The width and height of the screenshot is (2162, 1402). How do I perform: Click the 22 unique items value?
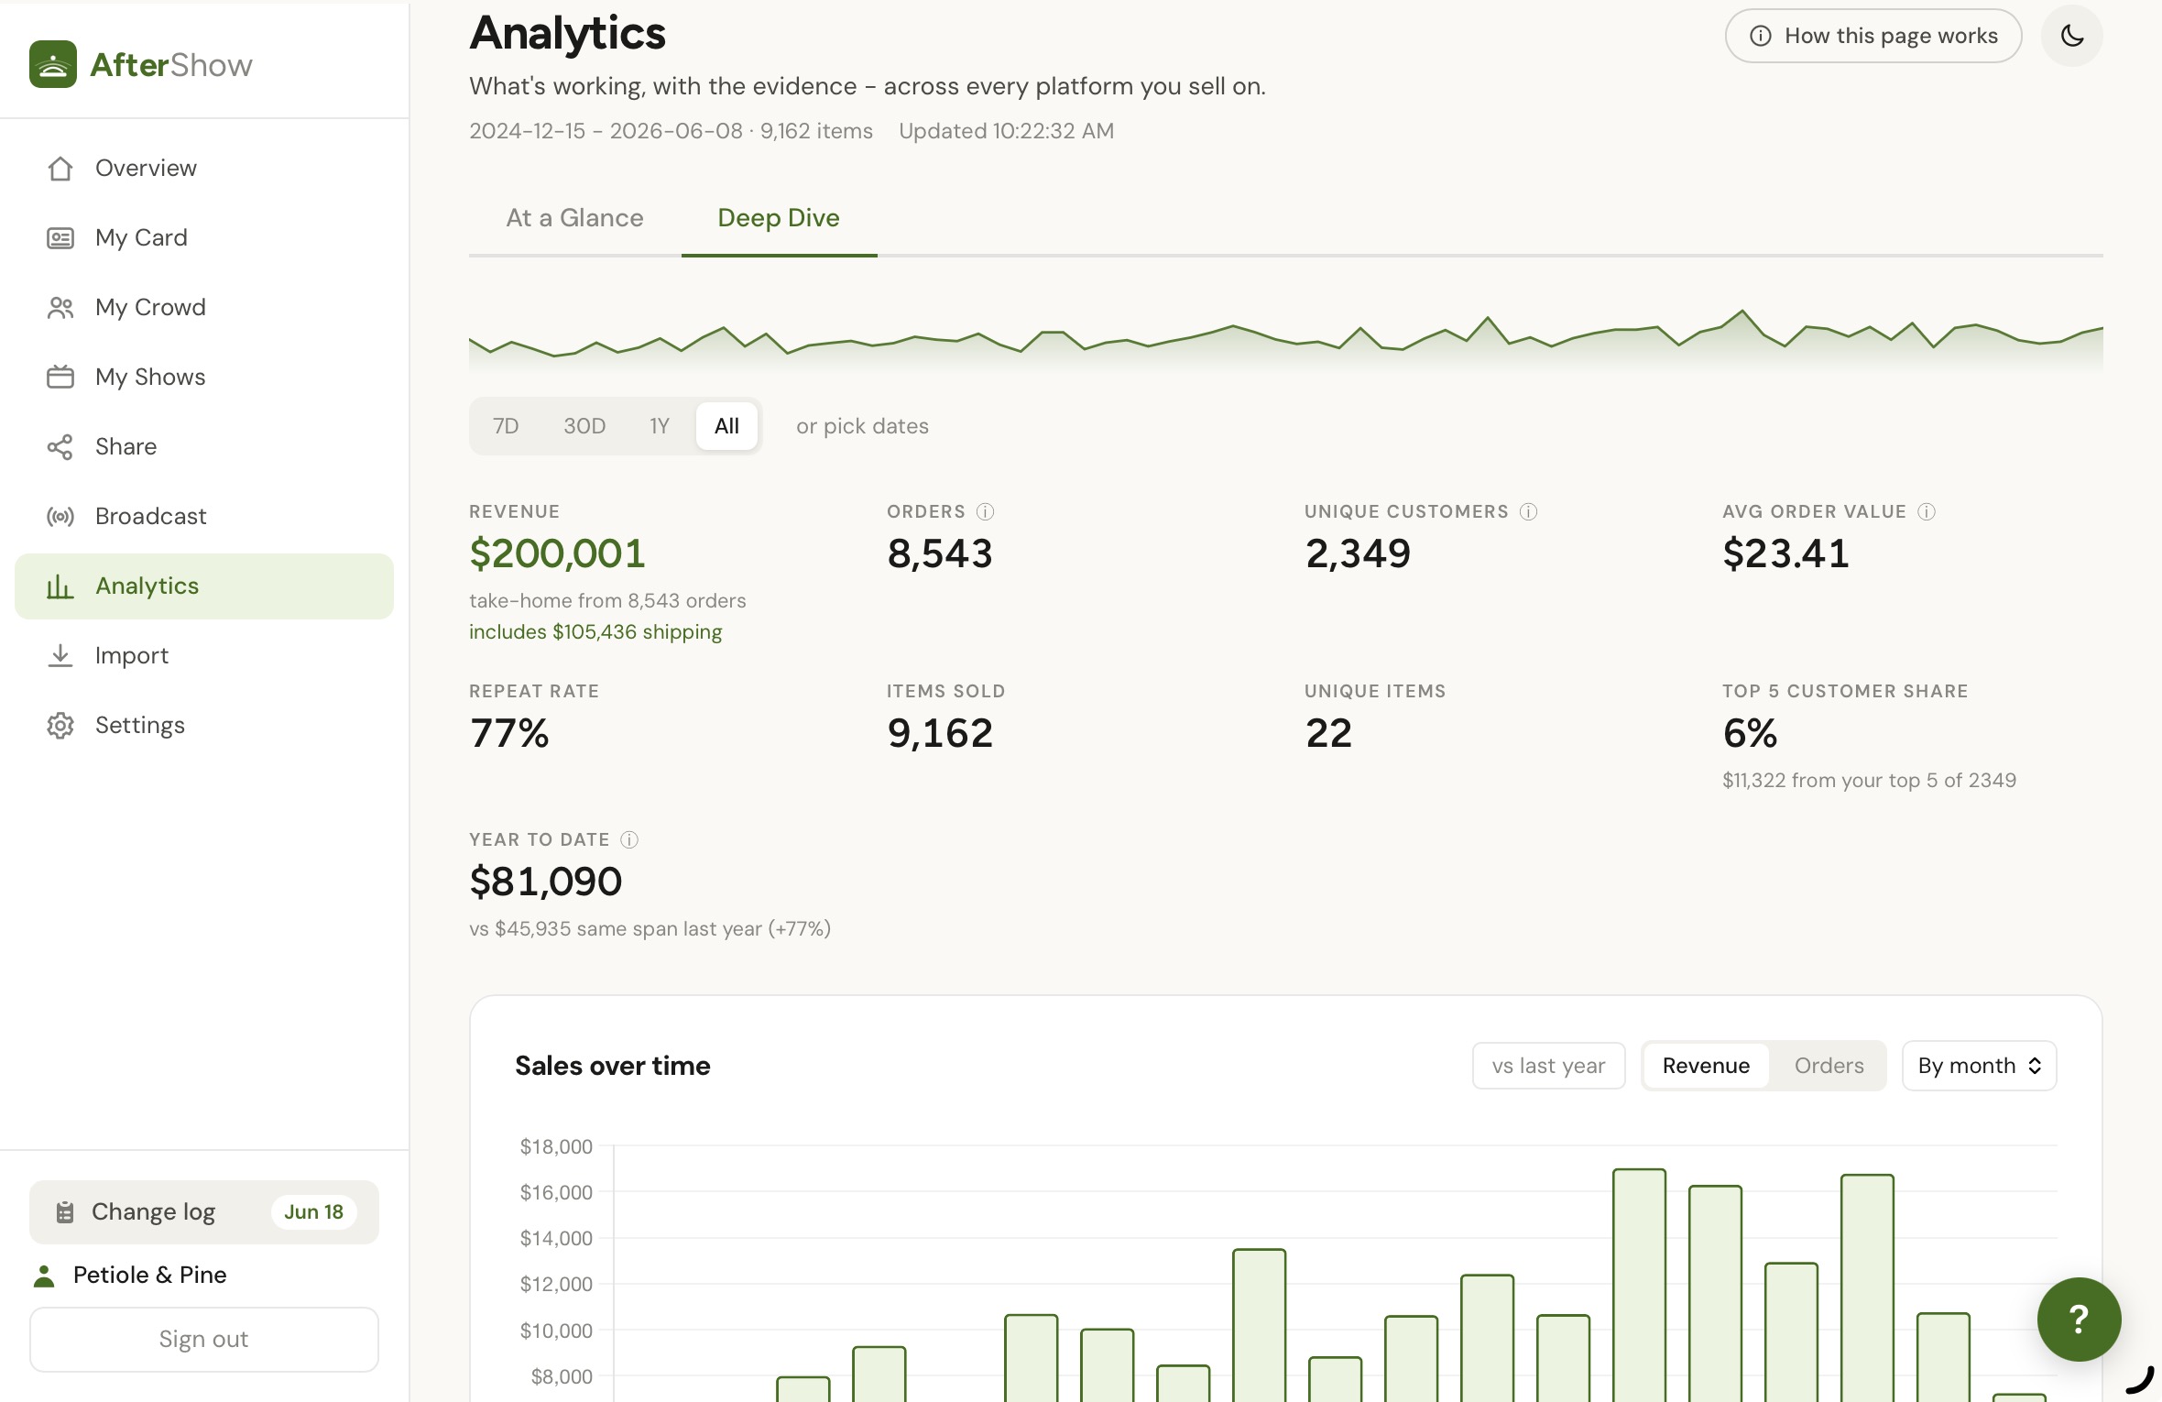[x=1328, y=733]
